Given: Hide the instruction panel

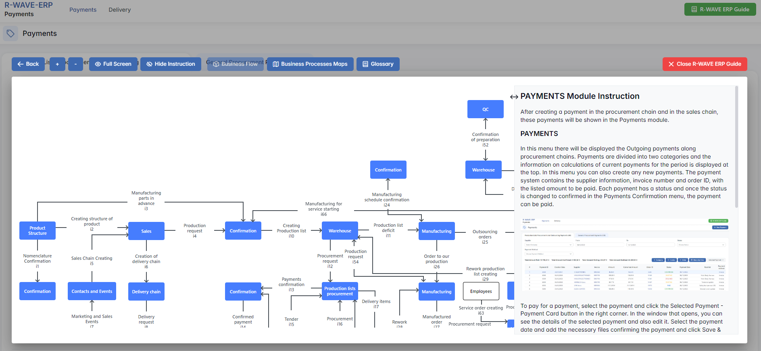Looking at the screenshot, I should (x=171, y=64).
